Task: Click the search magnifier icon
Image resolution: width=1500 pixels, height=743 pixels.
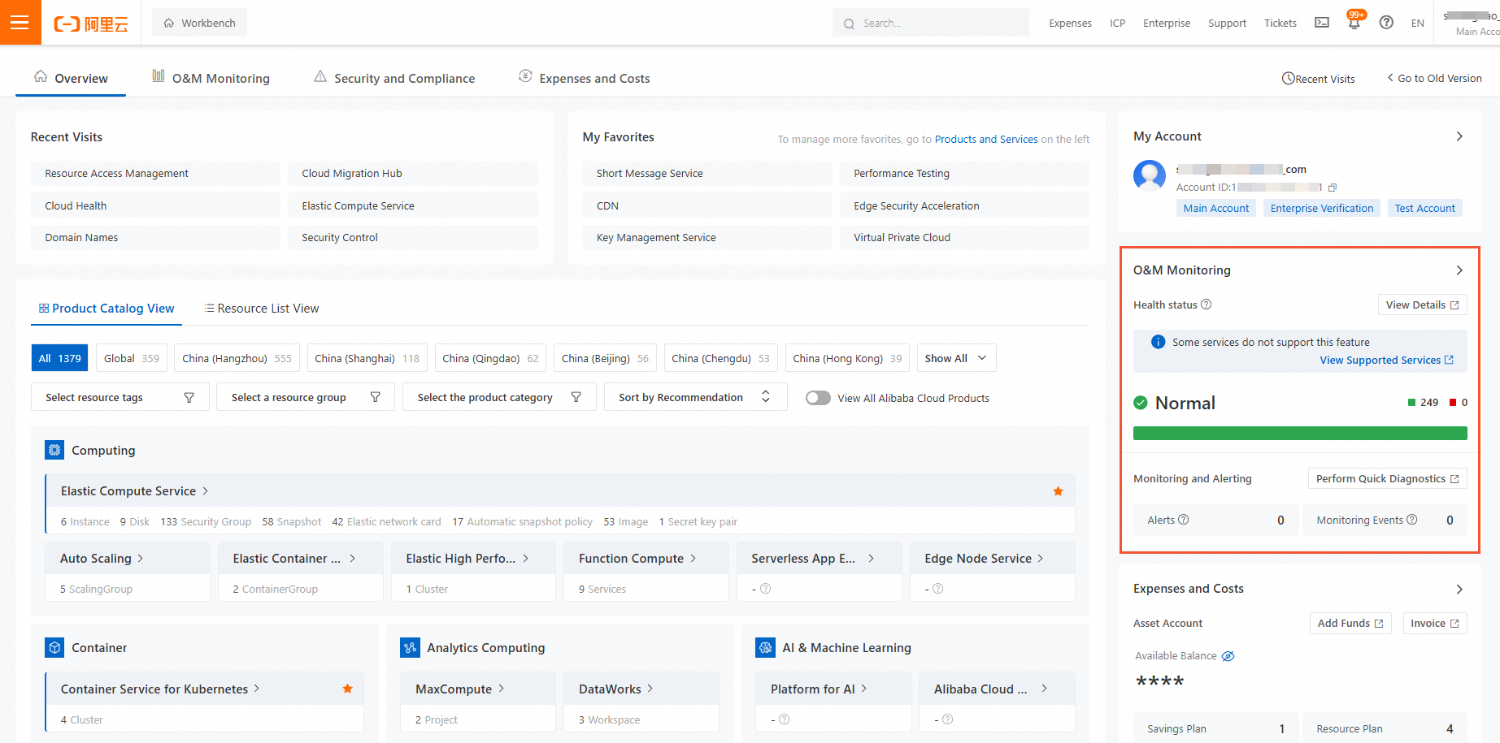Action: pyautogui.click(x=849, y=24)
